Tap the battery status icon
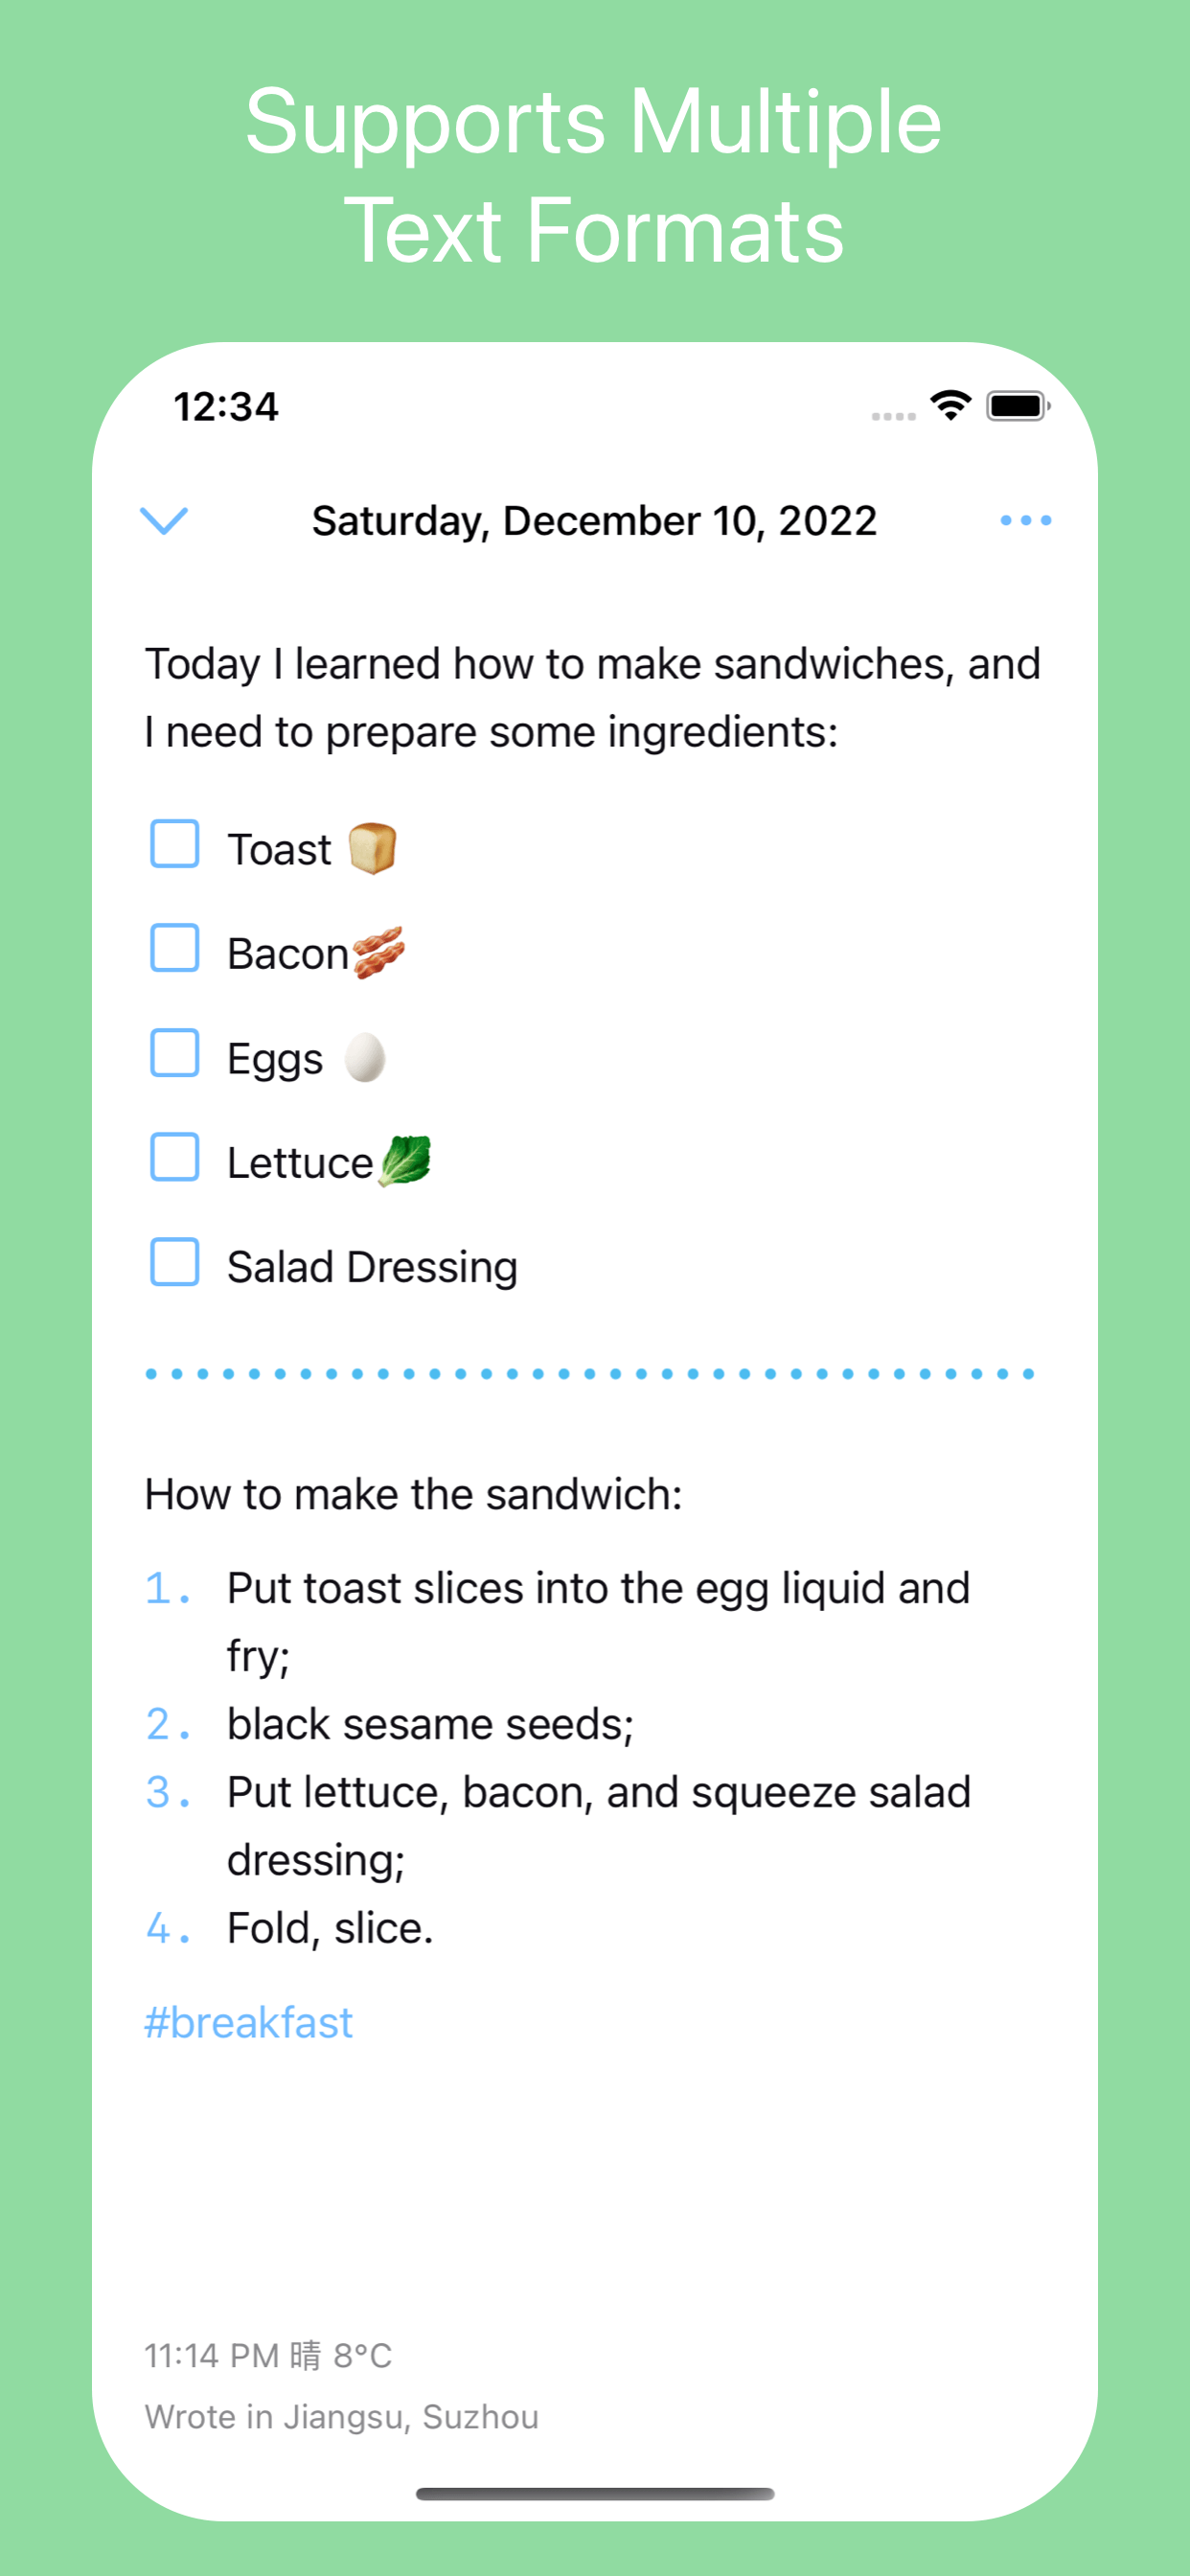The image size is (1190, 2576). (x=1018, y=406)
